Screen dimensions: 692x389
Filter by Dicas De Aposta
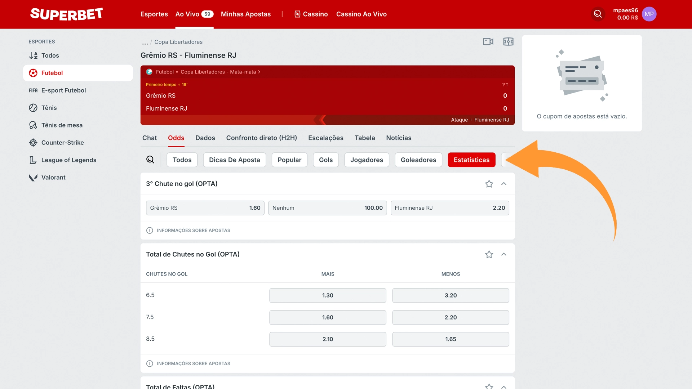(x=234, y=160)
